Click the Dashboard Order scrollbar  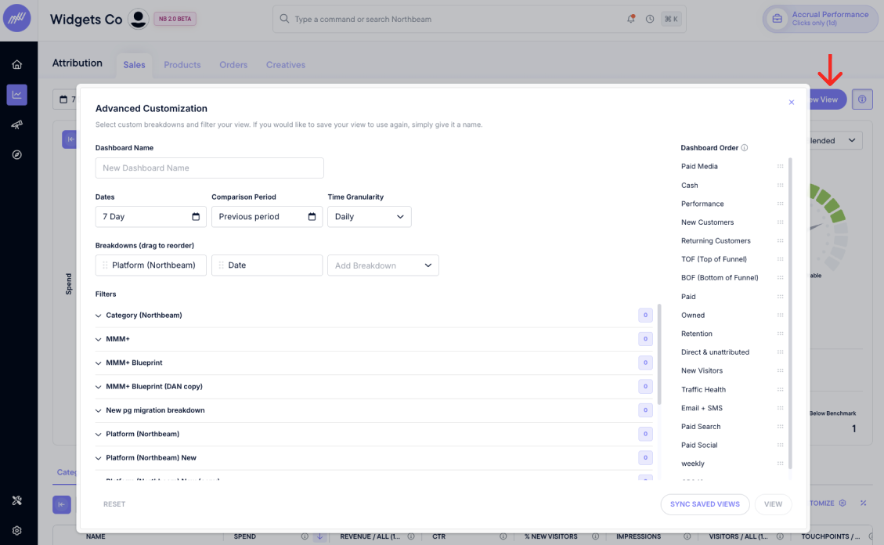coord(790,313)
